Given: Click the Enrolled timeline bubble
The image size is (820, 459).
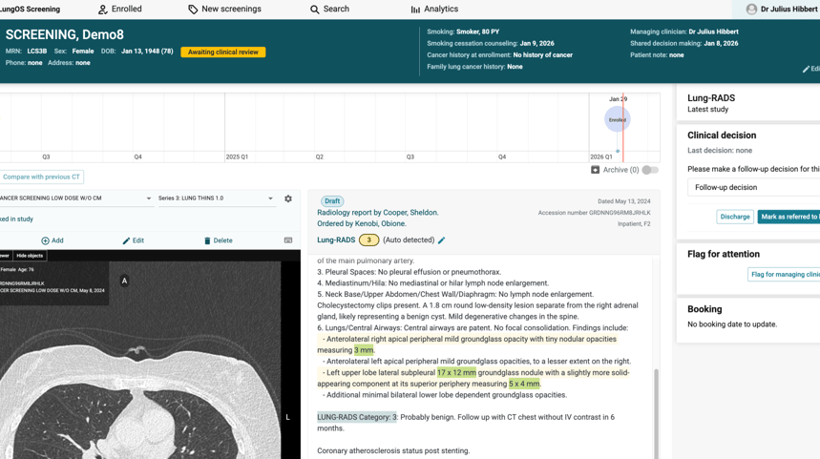Looking at the screenshot, I should (x=617, y=119).
